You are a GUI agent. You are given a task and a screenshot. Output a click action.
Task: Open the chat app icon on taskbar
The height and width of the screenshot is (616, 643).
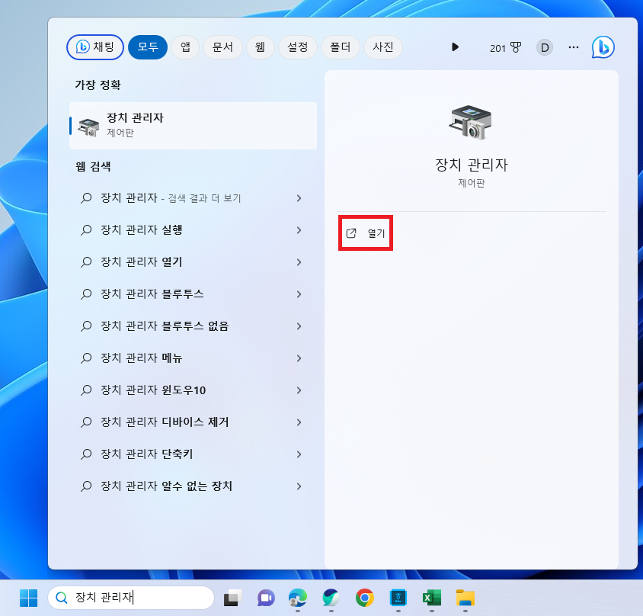pyautogui.click(x=265, y=598)
